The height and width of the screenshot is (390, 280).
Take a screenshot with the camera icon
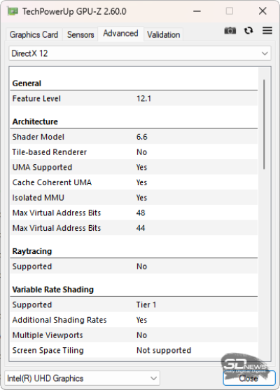(230, 31)
